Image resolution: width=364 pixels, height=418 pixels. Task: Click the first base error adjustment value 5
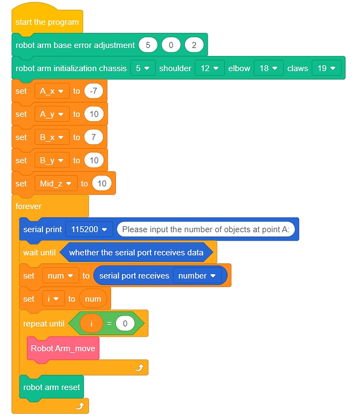(x=148, y=45)
